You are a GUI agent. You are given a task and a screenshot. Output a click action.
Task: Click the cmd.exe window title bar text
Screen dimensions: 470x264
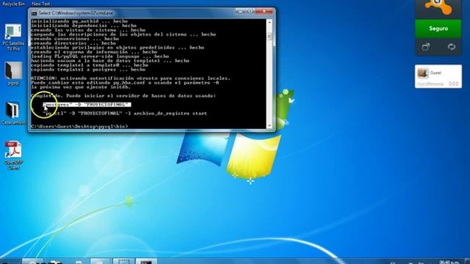(76, 13)
